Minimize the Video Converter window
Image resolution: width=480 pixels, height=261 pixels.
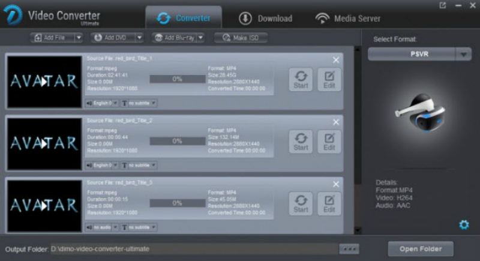458,5
